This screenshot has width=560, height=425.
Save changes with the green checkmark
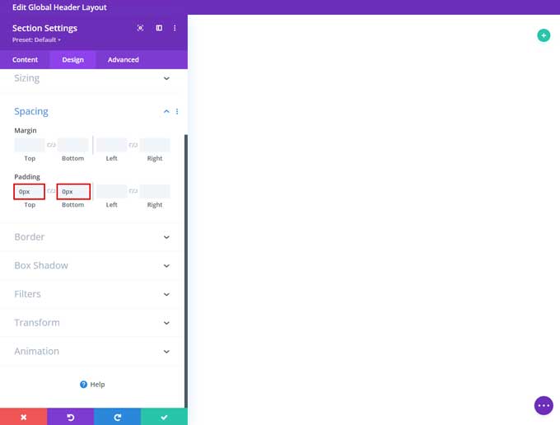coord(164,417)
